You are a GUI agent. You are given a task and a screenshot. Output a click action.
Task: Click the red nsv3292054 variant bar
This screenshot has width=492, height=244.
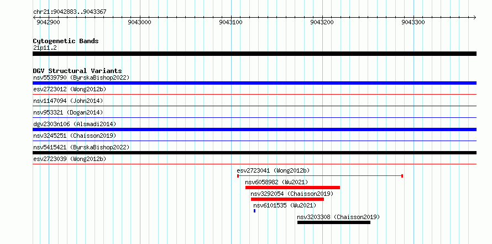[287, 199]
